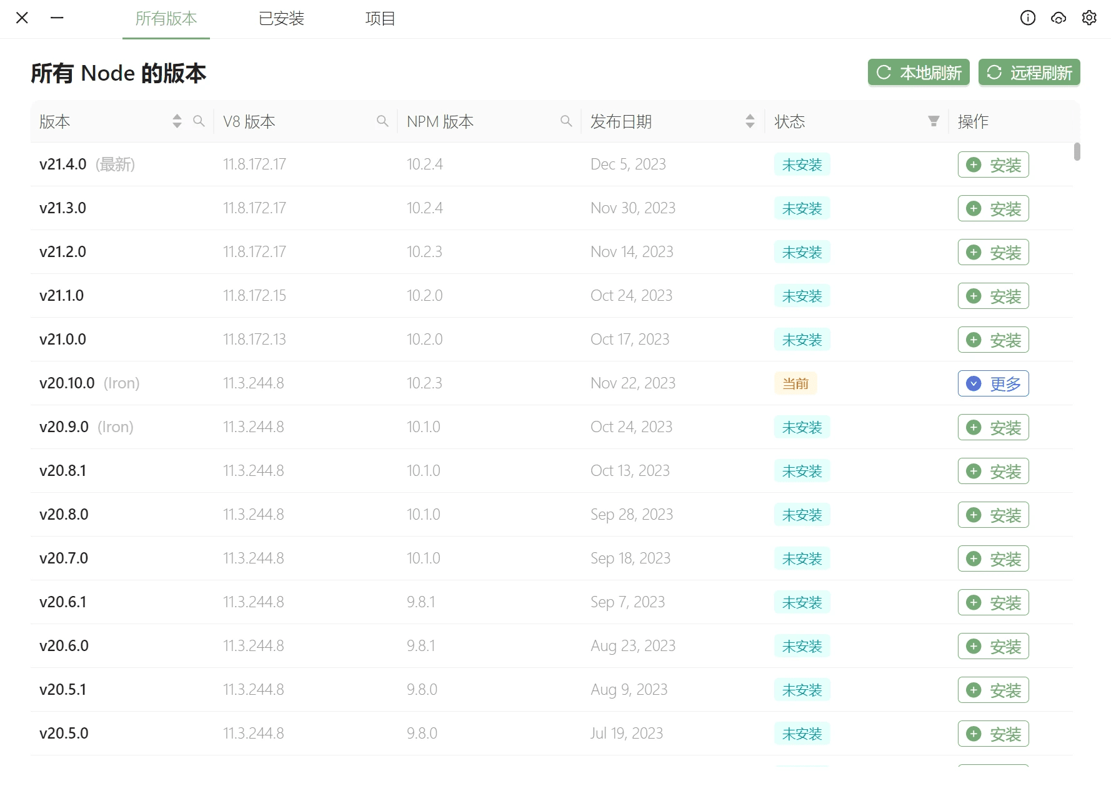Click search icon in V8 版本 column
The image size is (1111, 788).
click(382, 121)
